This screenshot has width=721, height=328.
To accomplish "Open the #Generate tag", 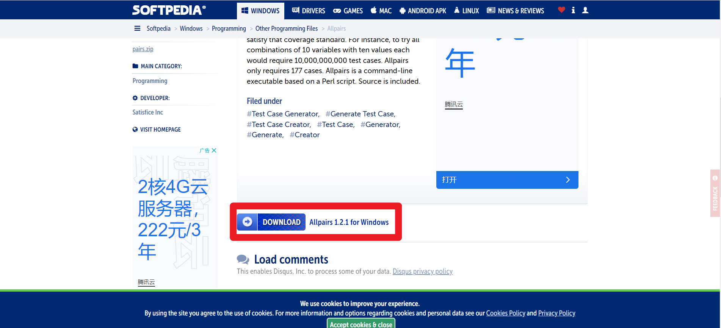I will pyautogui.click(x=265, y=135).
